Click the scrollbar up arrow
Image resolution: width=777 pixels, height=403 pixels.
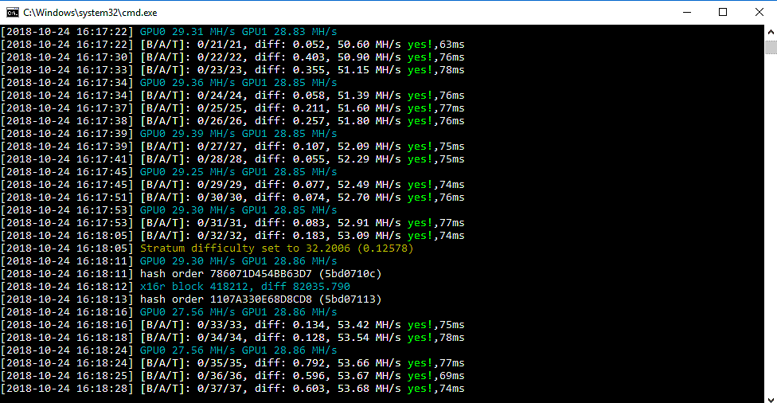[x=771, y=32]
